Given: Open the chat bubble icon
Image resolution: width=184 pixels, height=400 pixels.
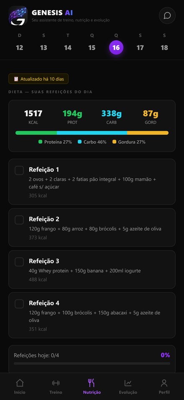Looking at the screenshot, I should [x=167, y=16].
